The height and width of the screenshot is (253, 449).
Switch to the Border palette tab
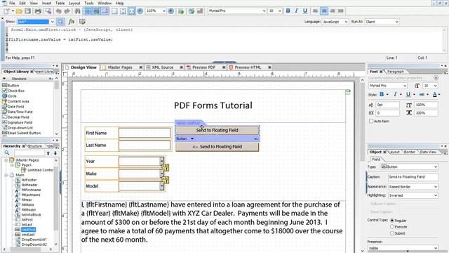tap(410, 152)
